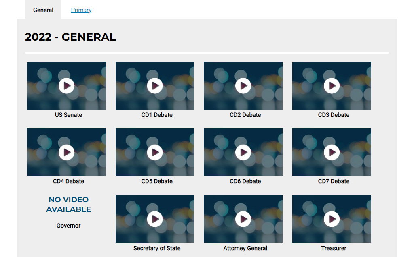This screenshot has height=257, width=414.
Task: Play the CD3 Debate video
Action: click(x=332, y=85)
